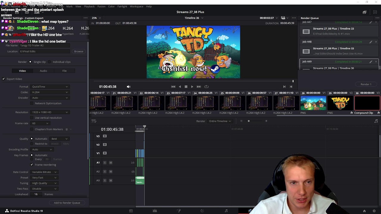381x214 pixels.
Task: Open Fairlight page icon
Action: point(226,211)
